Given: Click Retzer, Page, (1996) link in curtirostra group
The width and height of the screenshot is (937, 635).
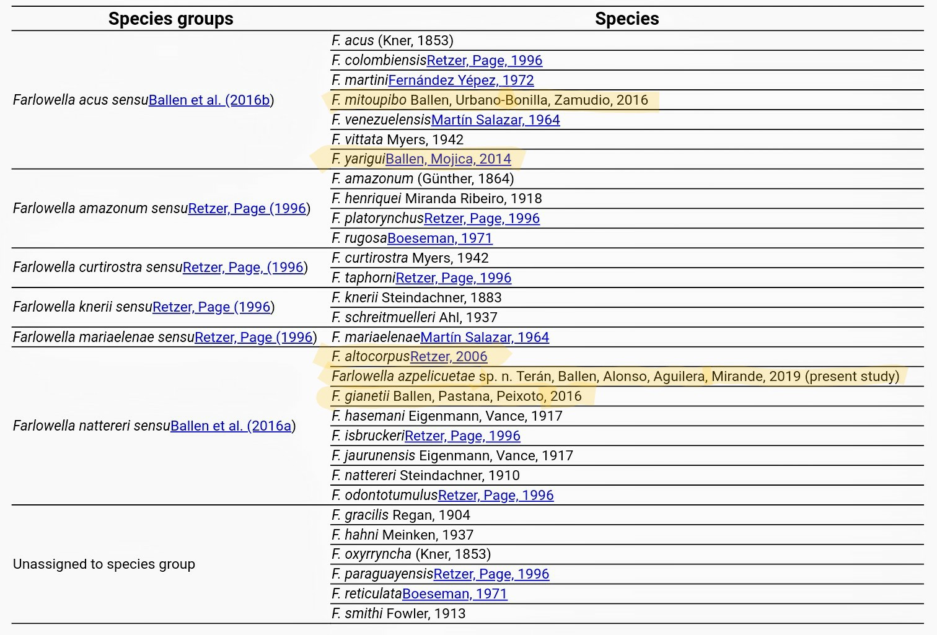Looking at the screenshot, I should (244, 267).
